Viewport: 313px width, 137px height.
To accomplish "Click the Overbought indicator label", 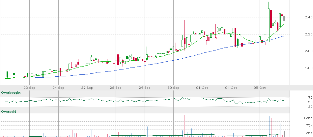I will pyautogui.click(x=11, y=93).
